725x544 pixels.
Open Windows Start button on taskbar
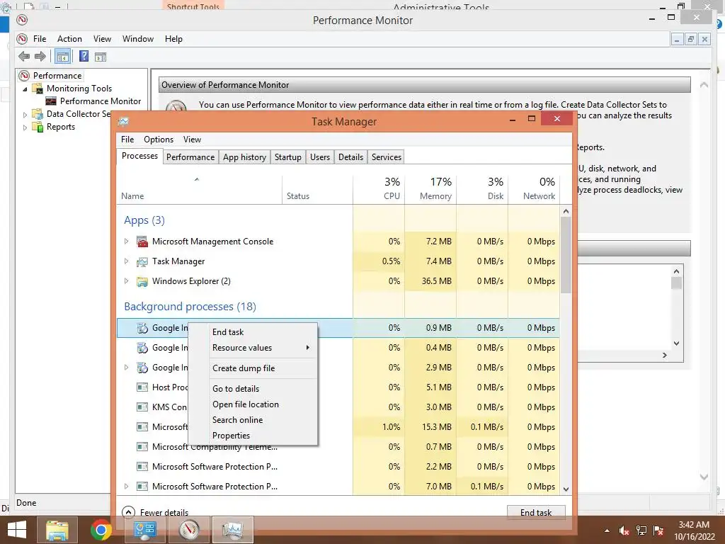point(17,530)
